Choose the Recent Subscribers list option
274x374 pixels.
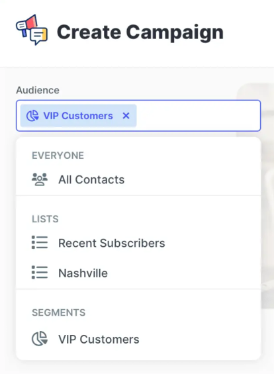138,243
